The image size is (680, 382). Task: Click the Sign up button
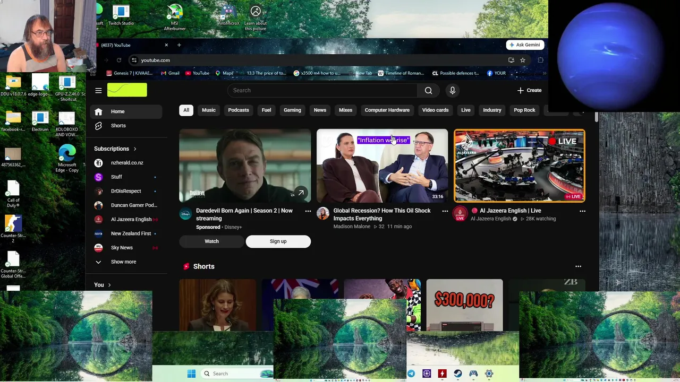[x=278, y=241]
